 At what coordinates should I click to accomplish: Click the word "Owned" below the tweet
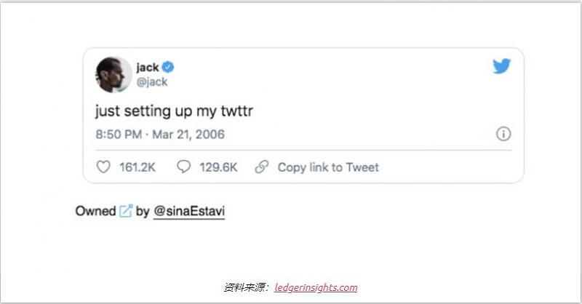[95, 211]
